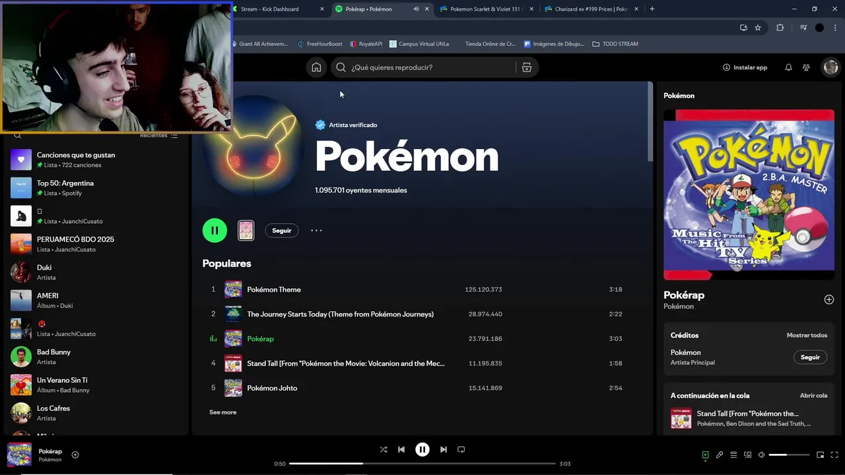Switch to Stream - Kick Dashboard tab
845x475 pixels.
tap(277, 9)
